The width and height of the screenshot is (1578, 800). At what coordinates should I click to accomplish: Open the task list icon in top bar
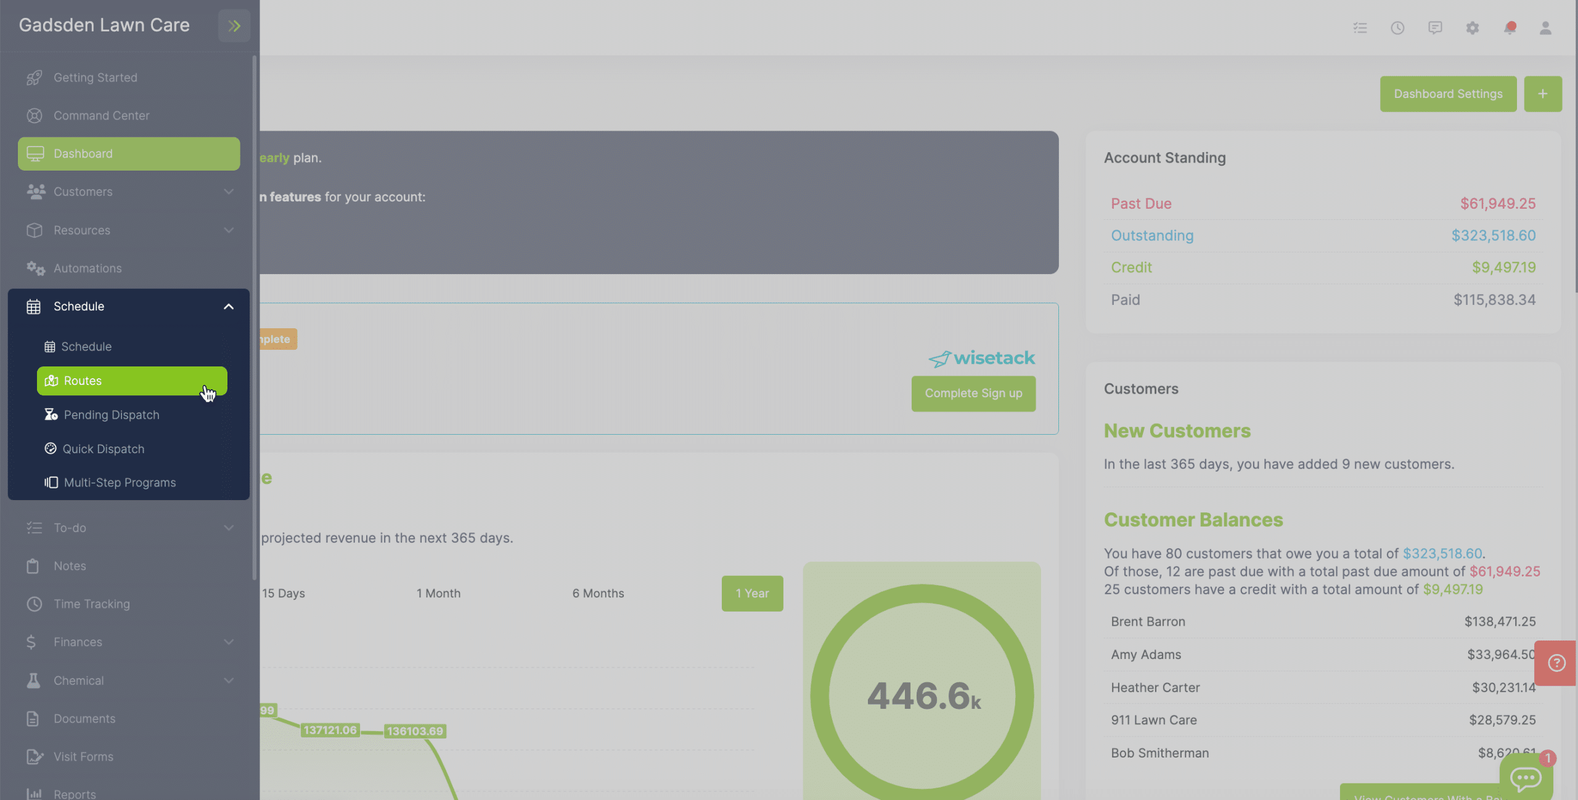1360,28
